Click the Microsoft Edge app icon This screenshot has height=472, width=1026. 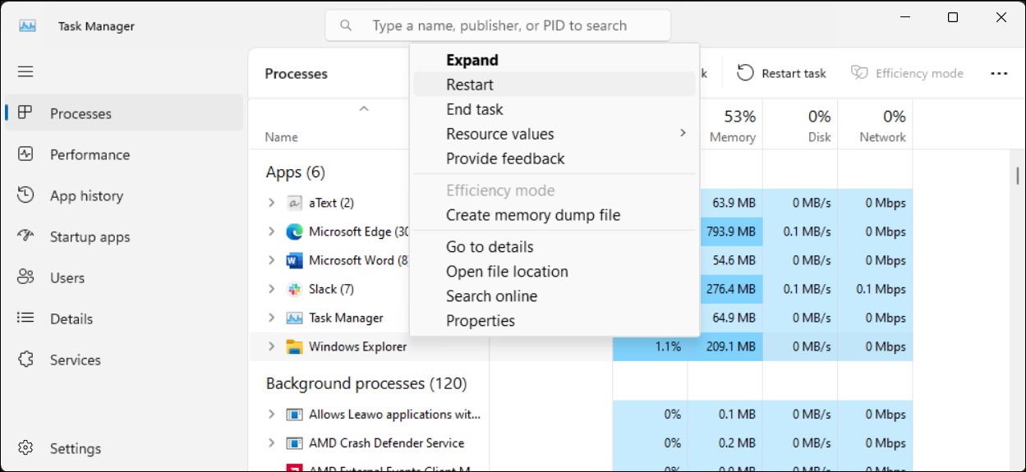[x=294, y=231]
